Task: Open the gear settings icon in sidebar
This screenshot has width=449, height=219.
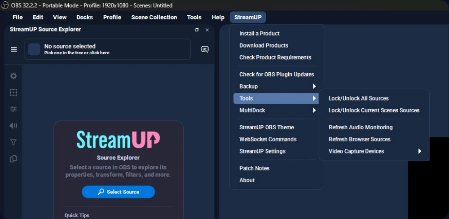Action: (x=13, y=76)
